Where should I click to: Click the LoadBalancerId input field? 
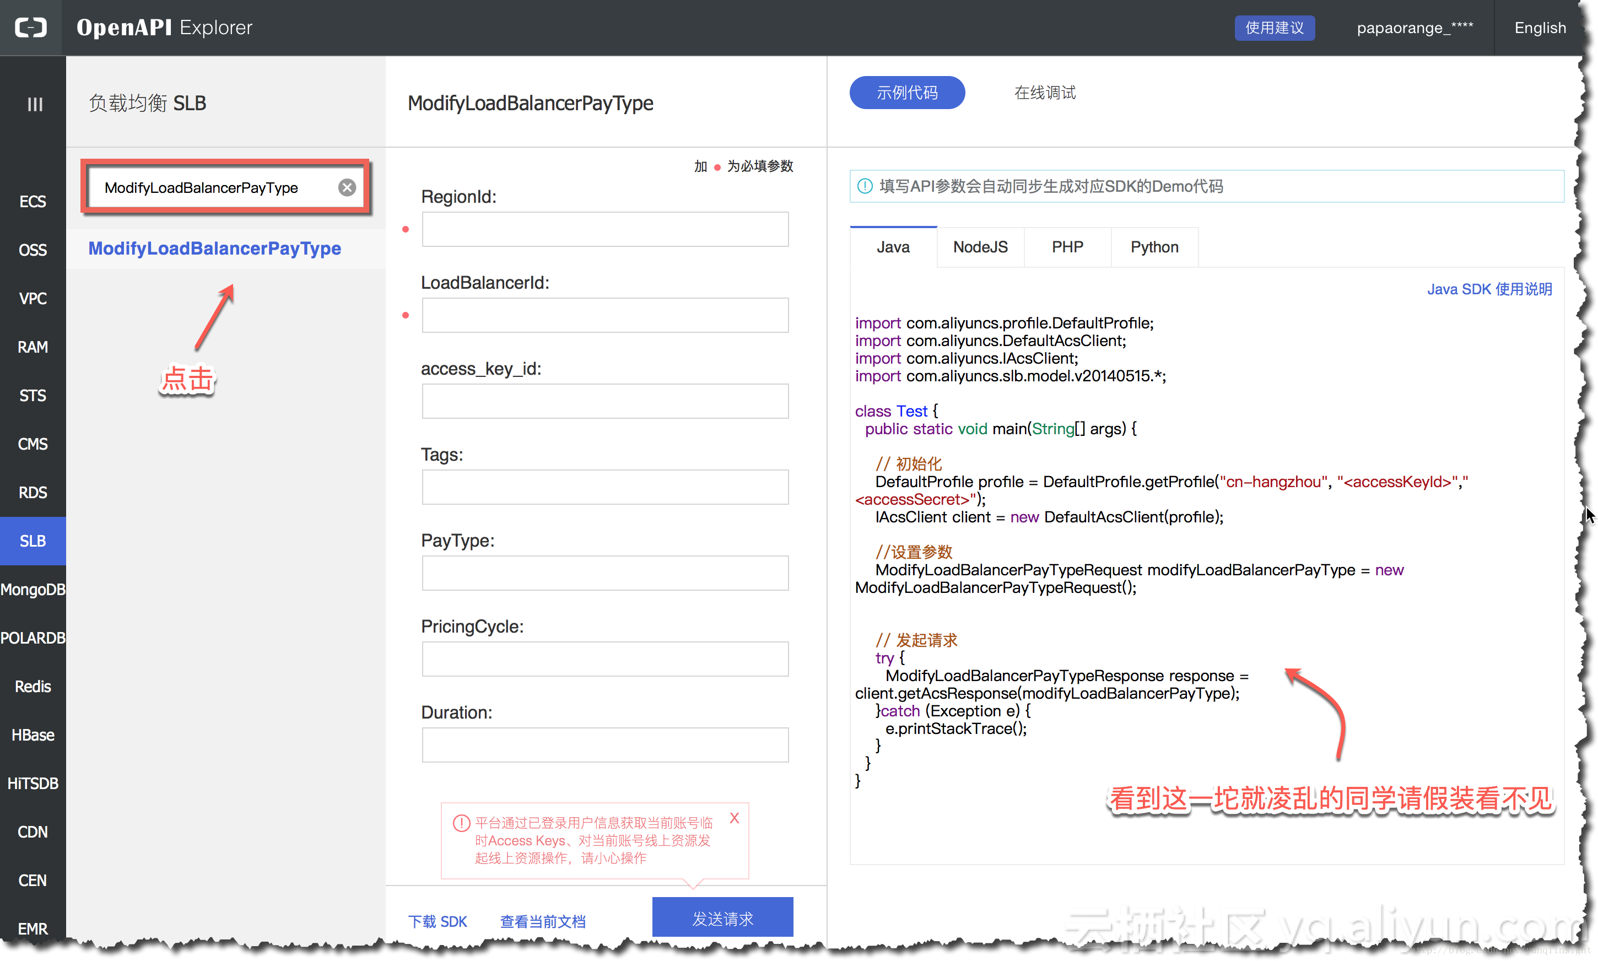click(x=606, y=314)
